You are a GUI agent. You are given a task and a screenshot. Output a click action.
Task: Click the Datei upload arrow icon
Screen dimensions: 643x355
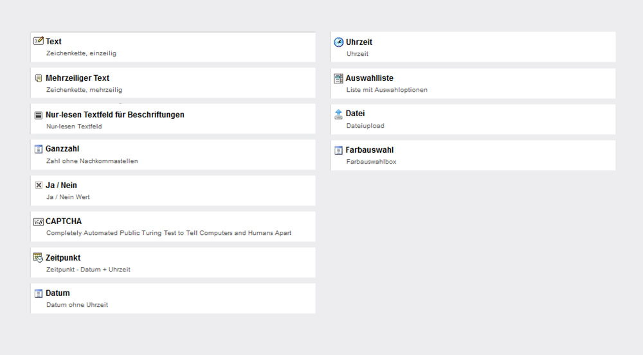[338, 114]
